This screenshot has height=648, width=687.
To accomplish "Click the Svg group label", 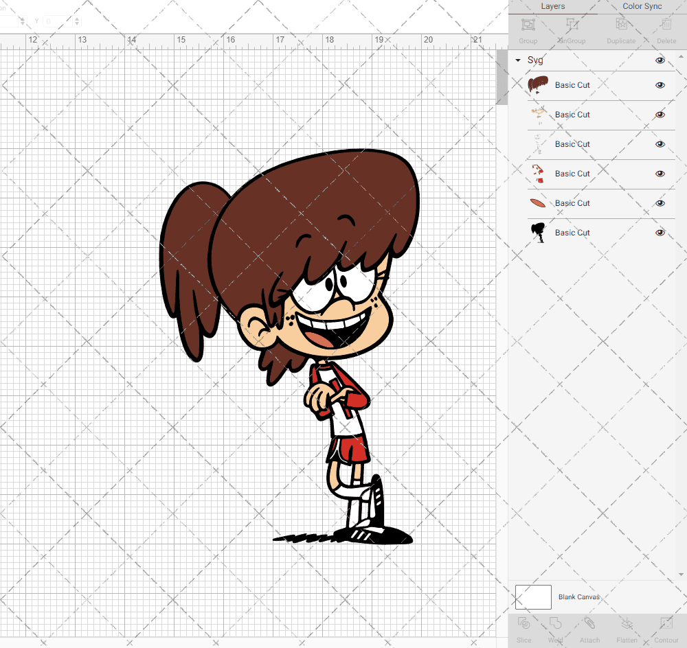I will (535, 60).
